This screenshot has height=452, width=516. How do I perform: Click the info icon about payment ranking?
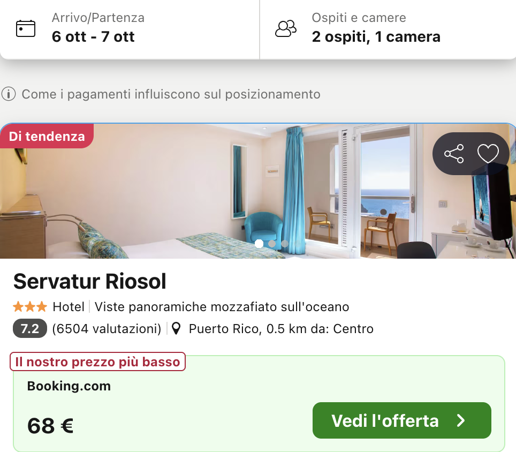(x=9, y=95)
